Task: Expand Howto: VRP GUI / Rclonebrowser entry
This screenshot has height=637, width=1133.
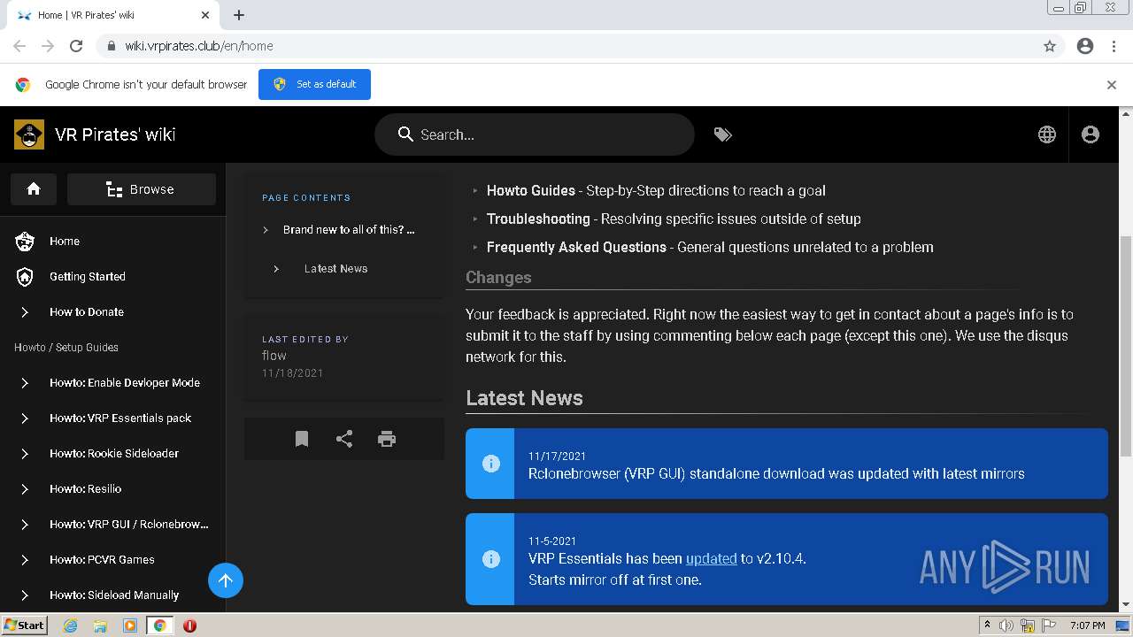Action: click(25, 524)
